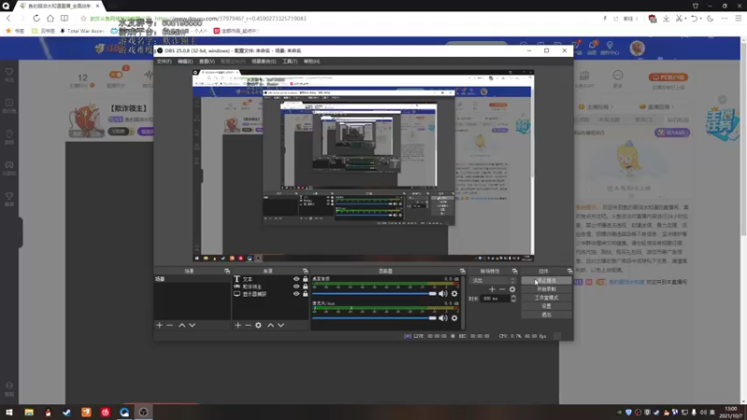Click the transition duration input field
747x420 pixels.
(x=495, y=299)
